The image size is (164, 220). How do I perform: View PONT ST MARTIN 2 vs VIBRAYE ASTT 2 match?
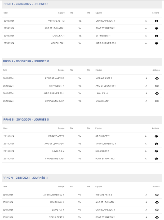click(157, 78)
